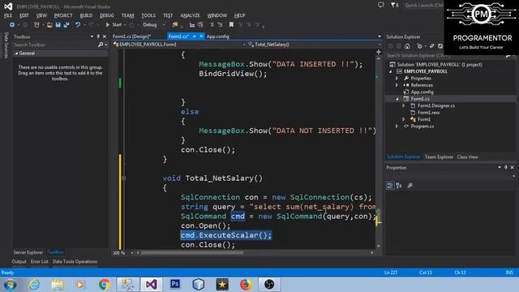Select Form1.resx in Solution Explorer
519x292 pixels.
click(428, 113)
